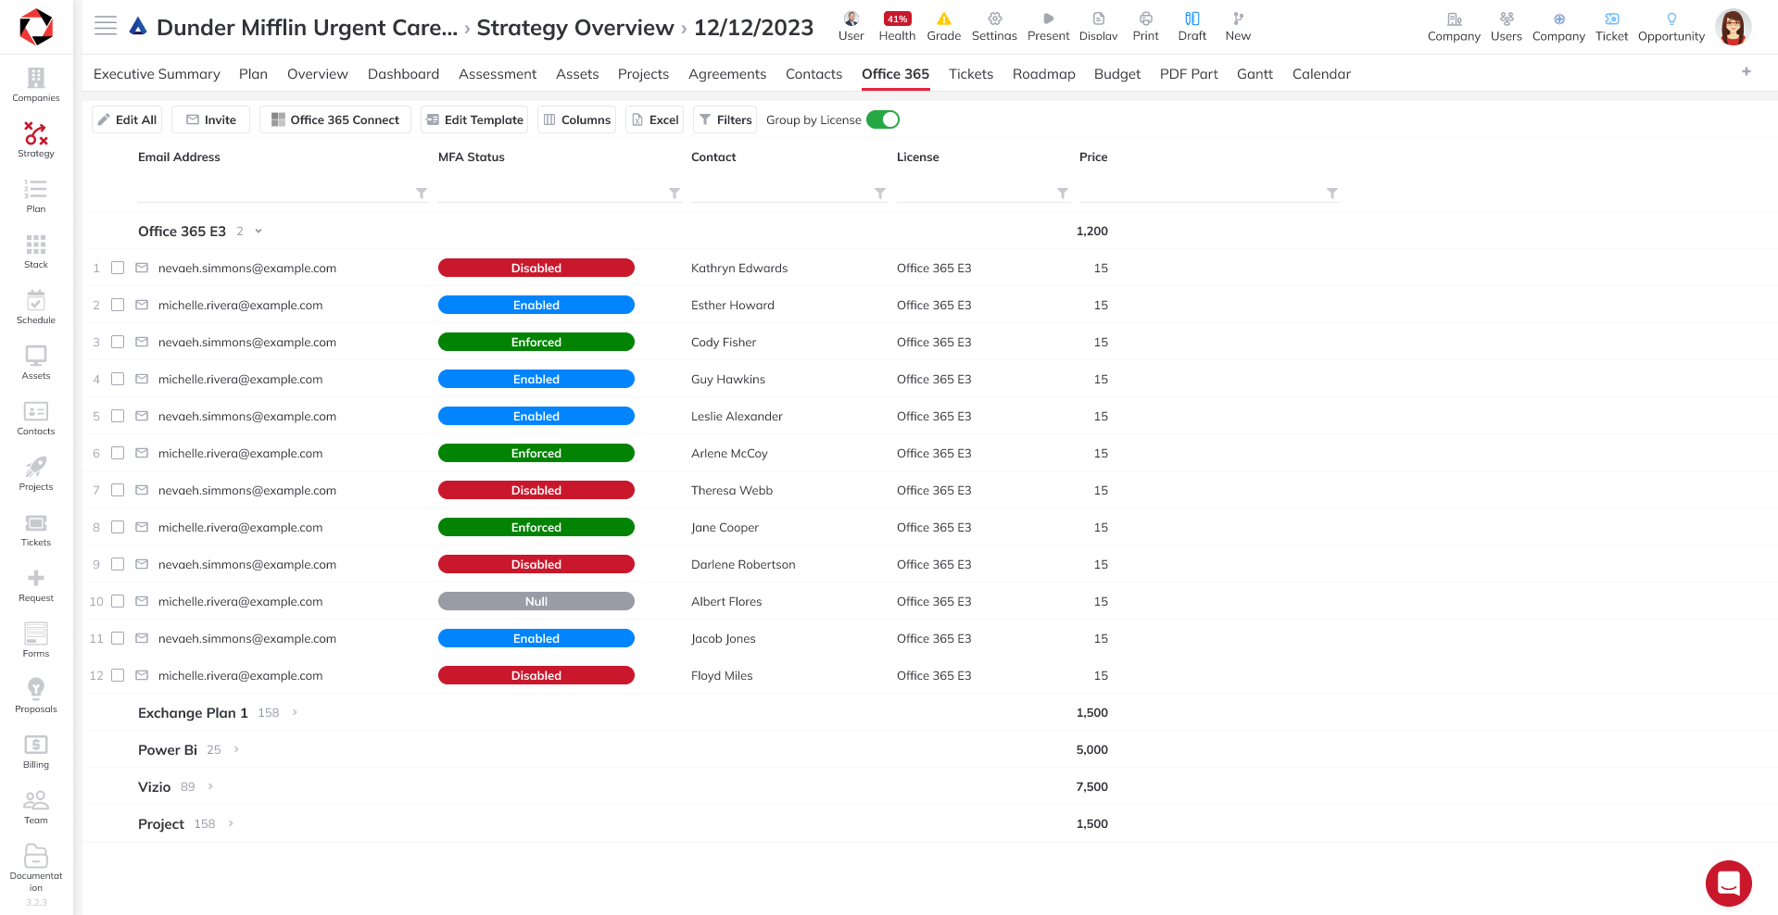Switch to the Dashboard tab
This screenshot has height=915, width=1778.
(x=403, y=74)
